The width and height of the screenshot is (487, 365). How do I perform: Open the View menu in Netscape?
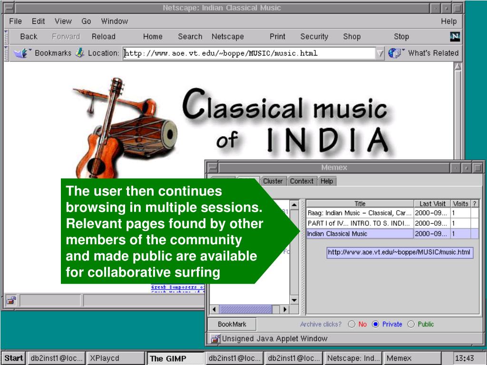pos(63,21)
